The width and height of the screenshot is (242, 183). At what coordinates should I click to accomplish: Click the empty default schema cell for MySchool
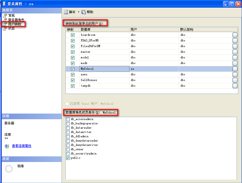[x=206, y=69]
